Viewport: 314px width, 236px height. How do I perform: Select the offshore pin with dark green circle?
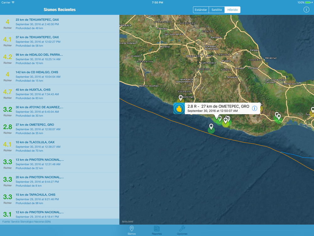pyautogui.click(x=211, y=127)
